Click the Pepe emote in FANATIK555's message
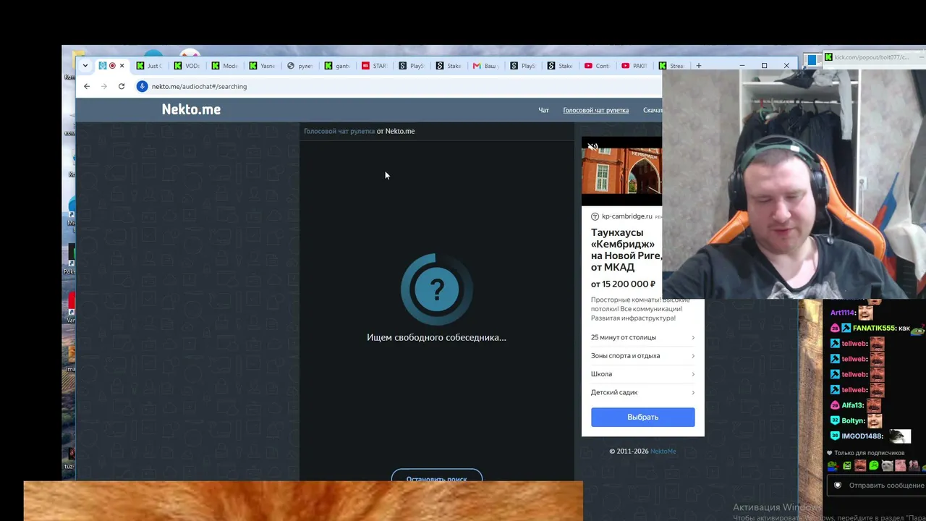This screenshot has height=521, width=926. (917, 329)
